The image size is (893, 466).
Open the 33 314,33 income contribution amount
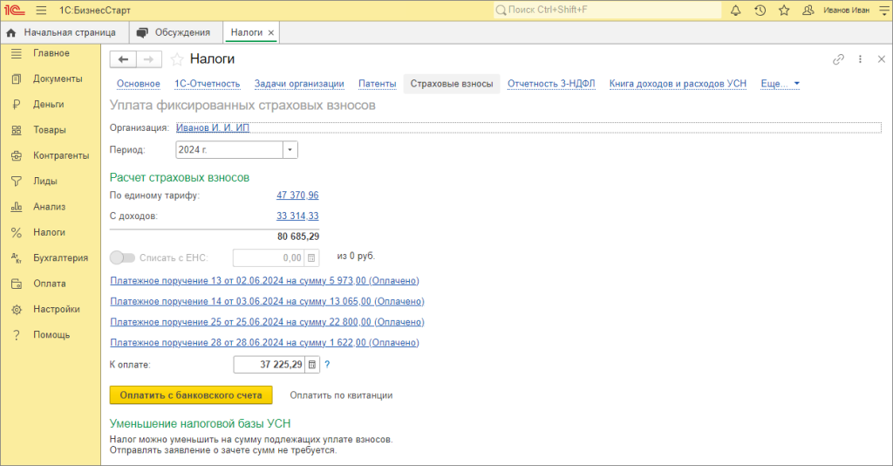tap(297, 216)
